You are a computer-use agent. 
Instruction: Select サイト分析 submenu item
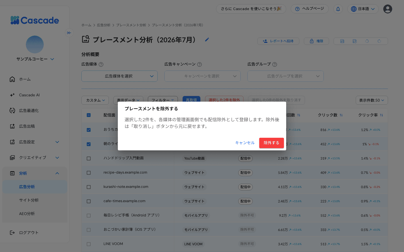(x=35, y=200)
